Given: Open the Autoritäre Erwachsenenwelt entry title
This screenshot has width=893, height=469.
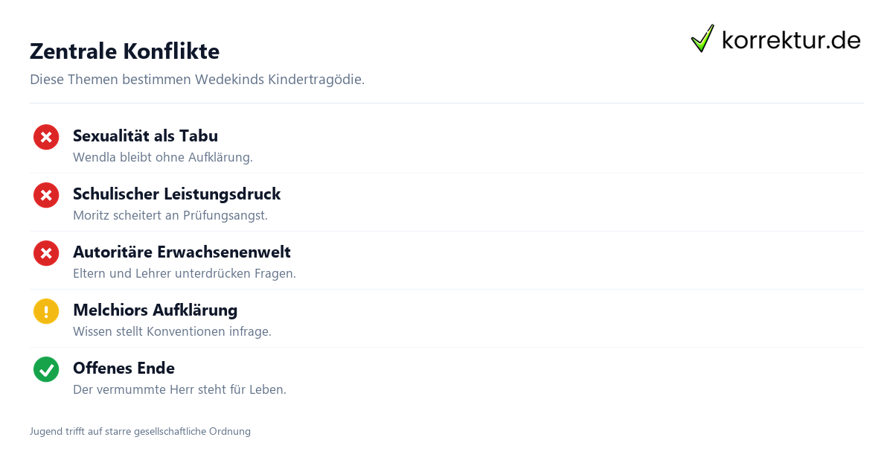Looking at the screenshot, I should pyautogui.click(x=182, y=252).
